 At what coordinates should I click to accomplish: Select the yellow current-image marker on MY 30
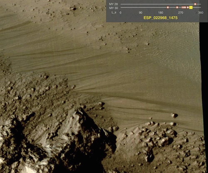point(191,7)
